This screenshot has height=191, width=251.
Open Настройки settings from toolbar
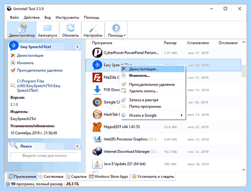(93, 30)
